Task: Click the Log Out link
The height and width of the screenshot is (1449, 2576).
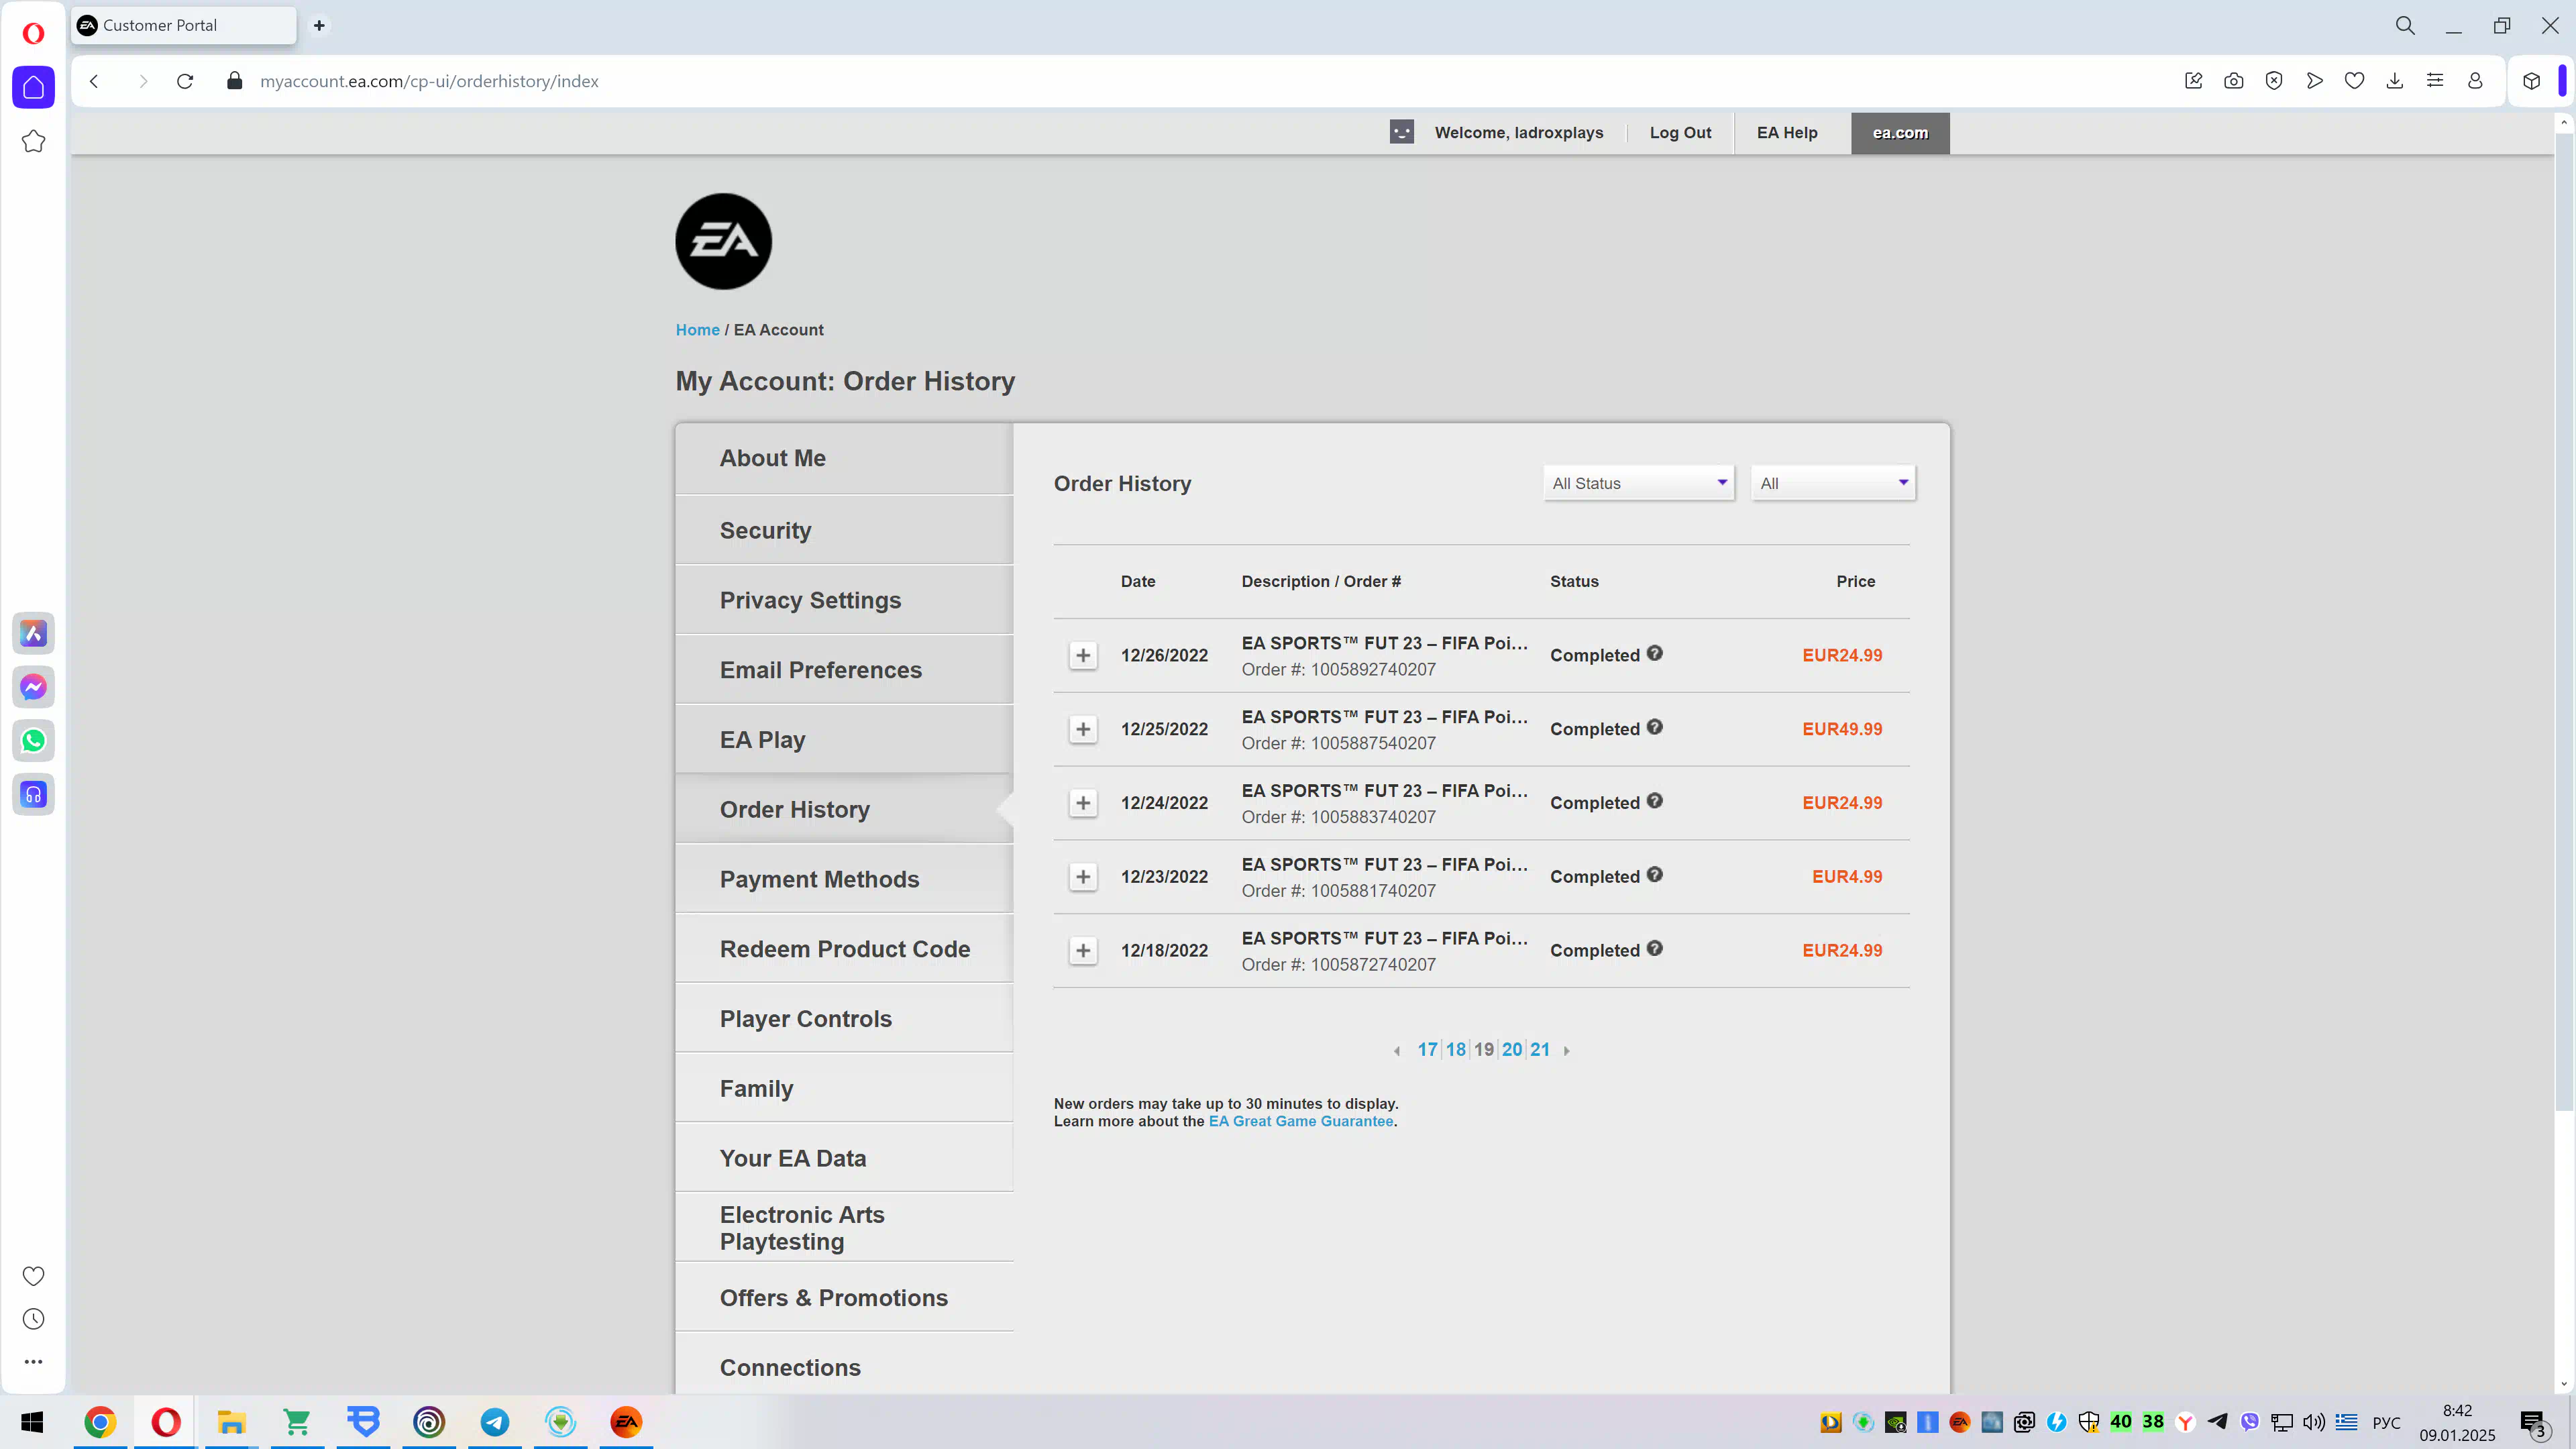Action: [x=1680, y=132]
